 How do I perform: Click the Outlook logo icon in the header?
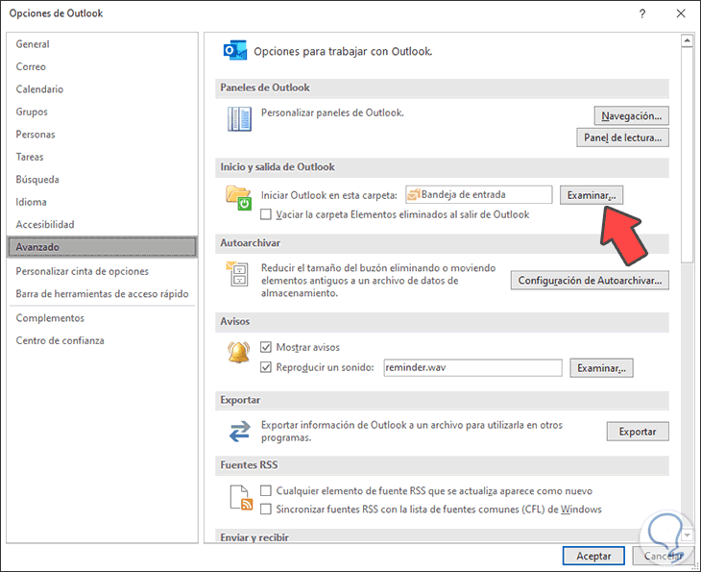coord(235,51)
